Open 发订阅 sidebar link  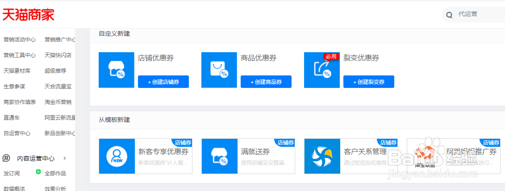[12, 173]
